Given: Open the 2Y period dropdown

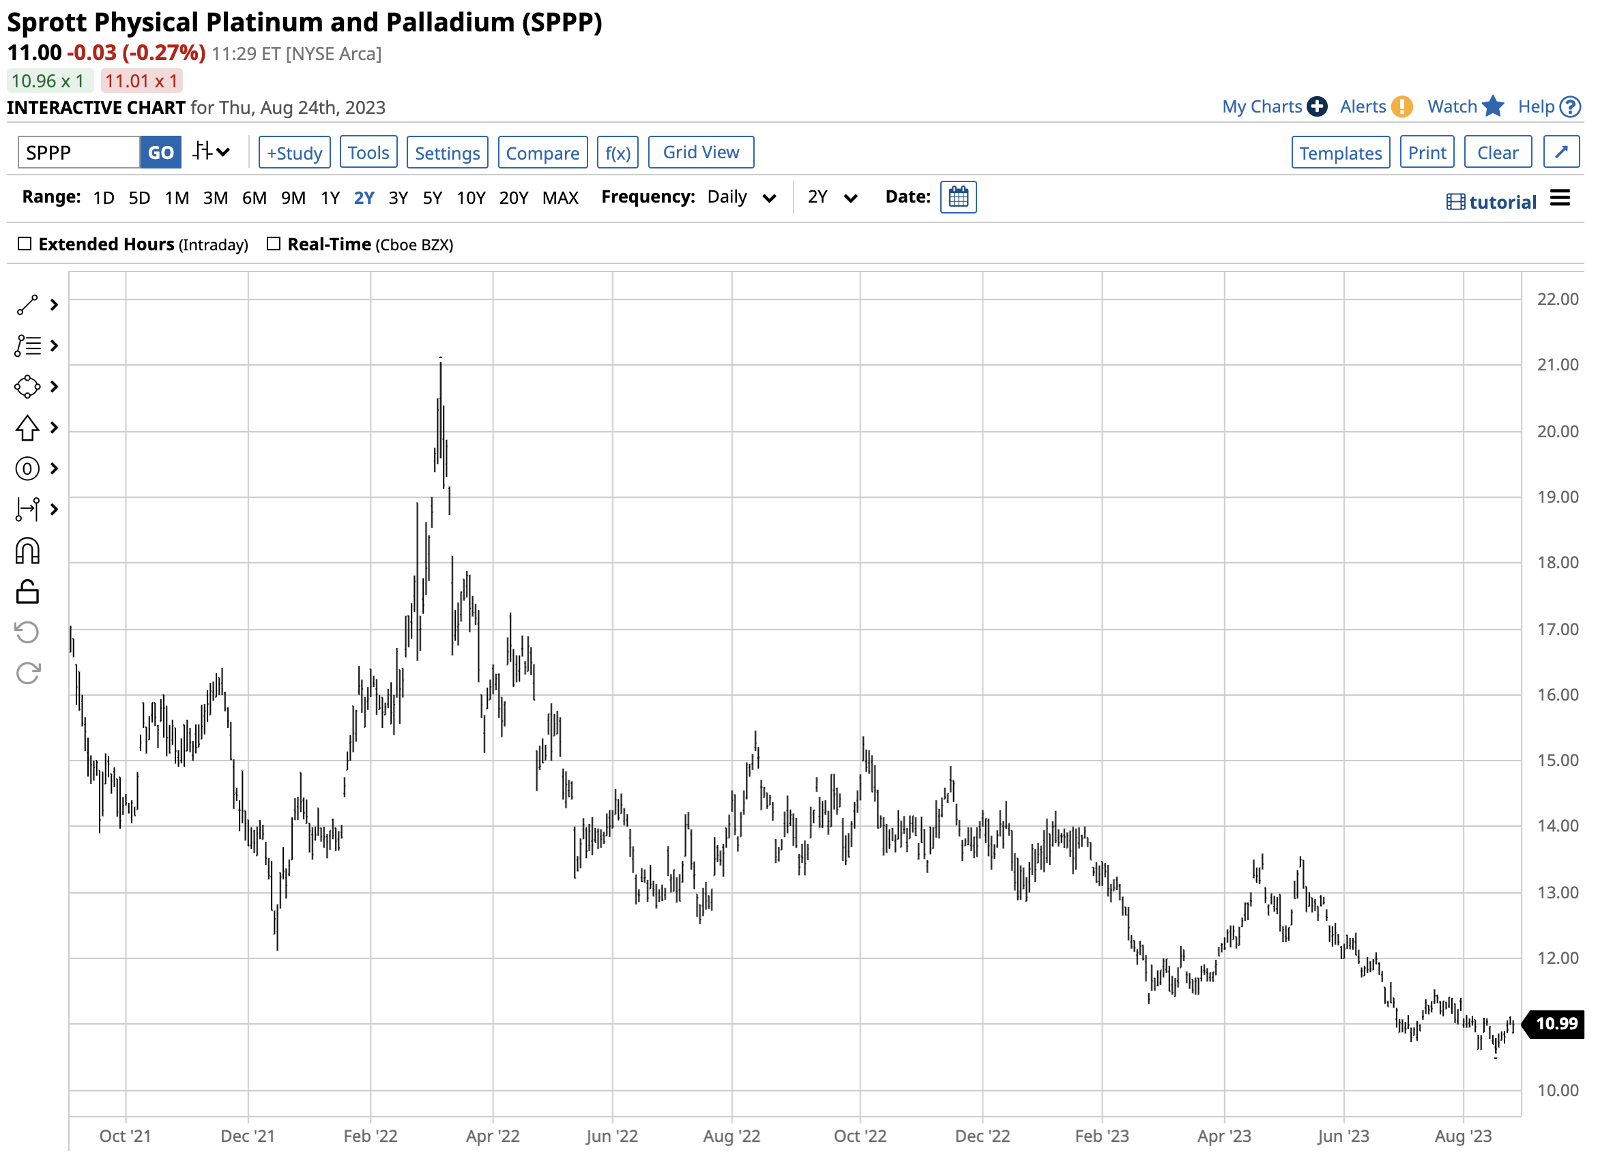Looking at the screenshot, I should [833, 197].
